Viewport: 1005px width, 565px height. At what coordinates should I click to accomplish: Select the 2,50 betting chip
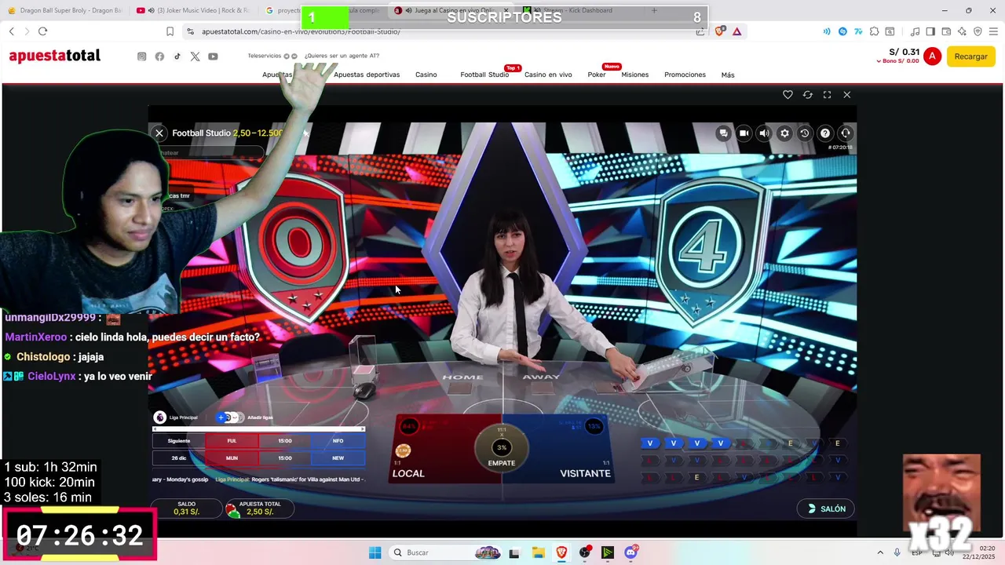403,450
